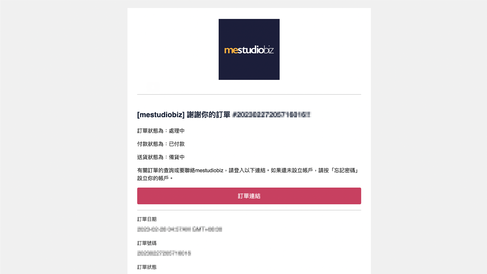The image size is (487, 274).
Task: Click the divider line below 訂單連結 button
Action: point(249,210)
